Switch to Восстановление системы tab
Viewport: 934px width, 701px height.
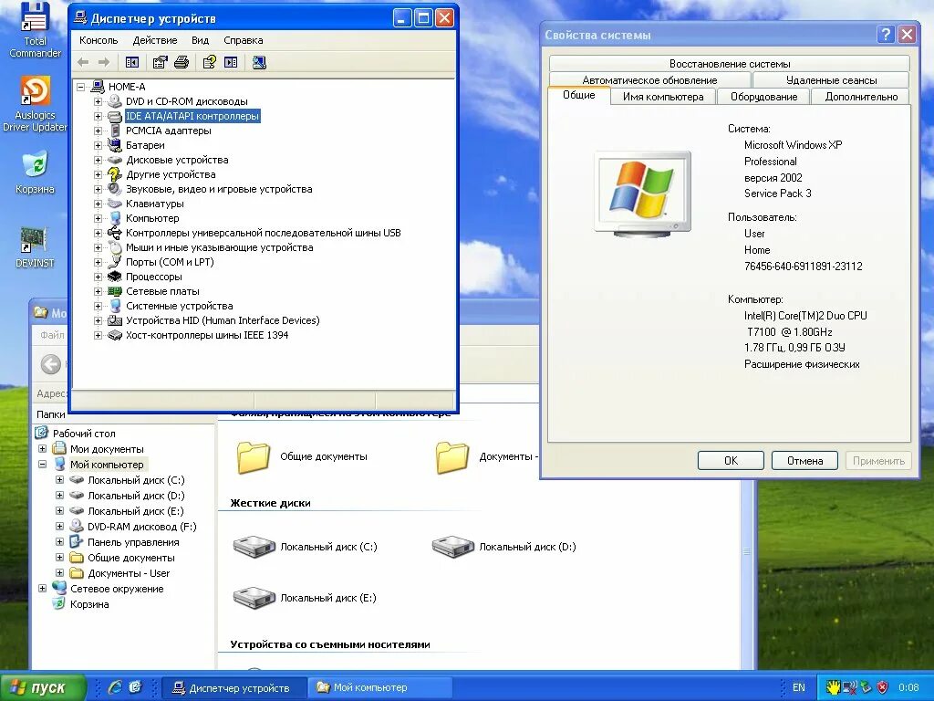tap(729, 63)
